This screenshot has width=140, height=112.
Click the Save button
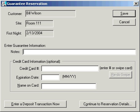pos(124,13)
